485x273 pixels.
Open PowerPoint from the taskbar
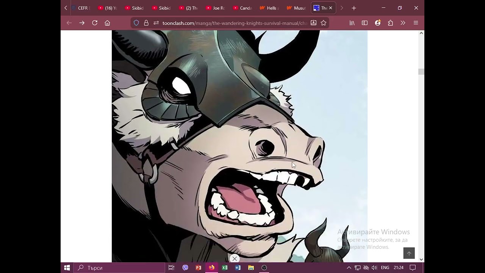(199, 268)
